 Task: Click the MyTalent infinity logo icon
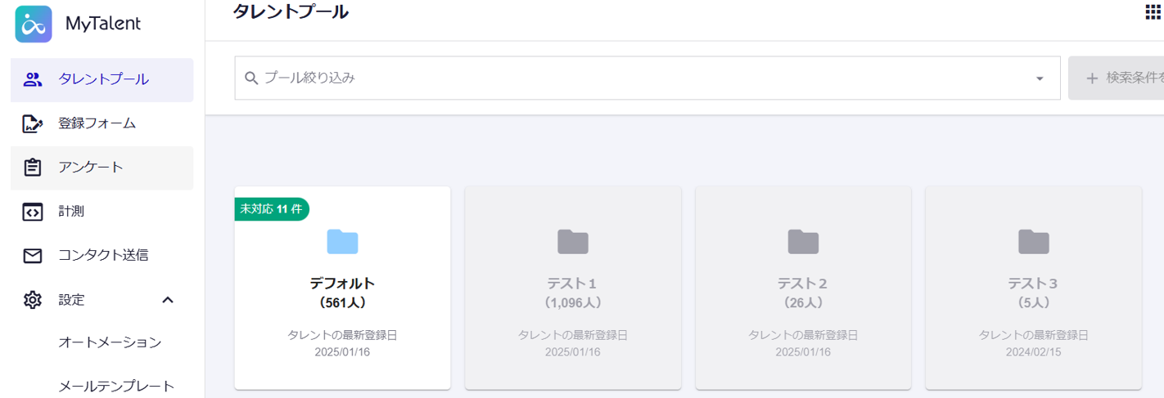point(34,25)
